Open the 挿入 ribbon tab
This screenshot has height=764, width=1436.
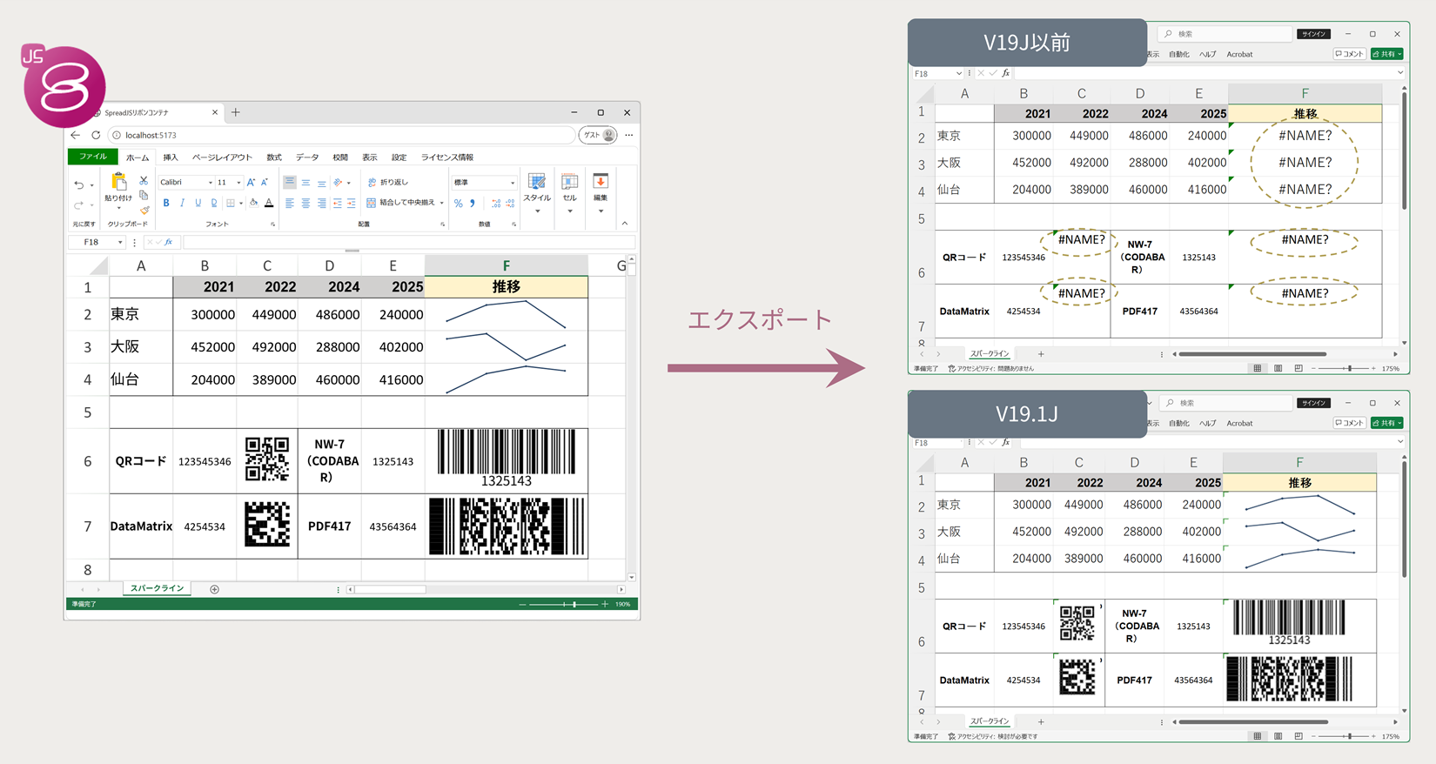point(171,157)
